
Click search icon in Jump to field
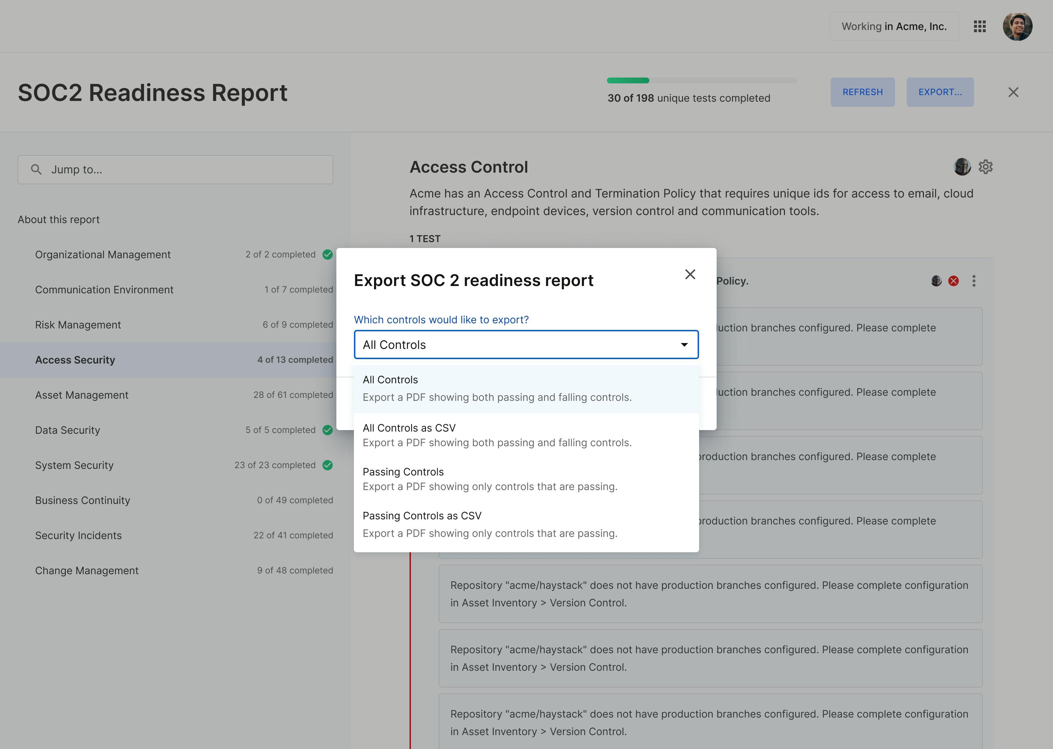click(36, 170)
